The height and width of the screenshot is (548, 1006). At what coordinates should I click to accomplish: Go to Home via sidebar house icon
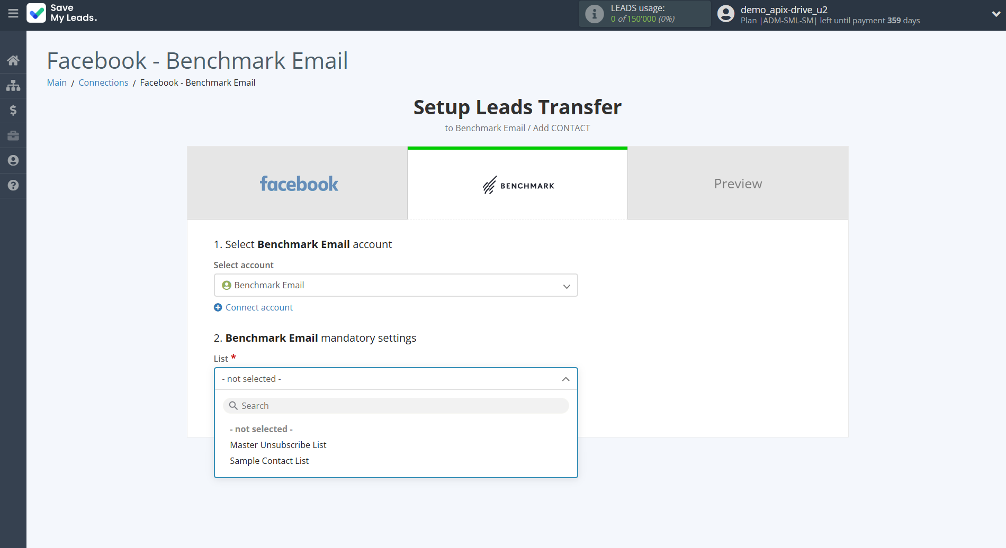(x=13, y=60)
